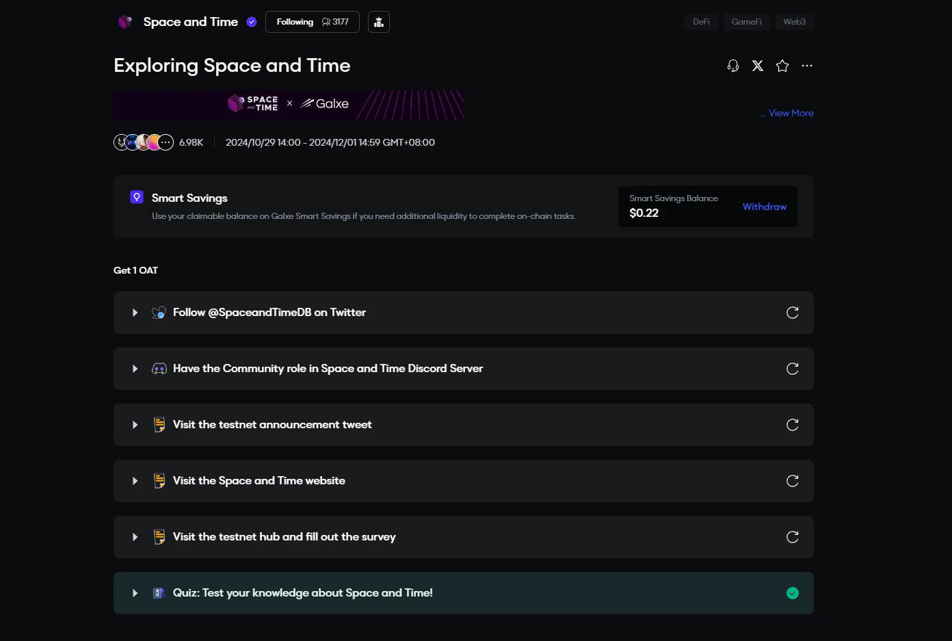Click the leaderboard icon next to Following
The height and width of the screenshot is (641, 952).
tap(379, 22)
